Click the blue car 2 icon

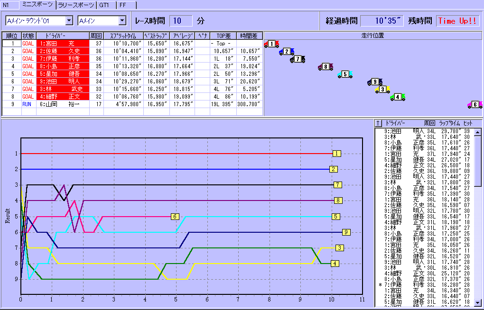click(287, 52)
